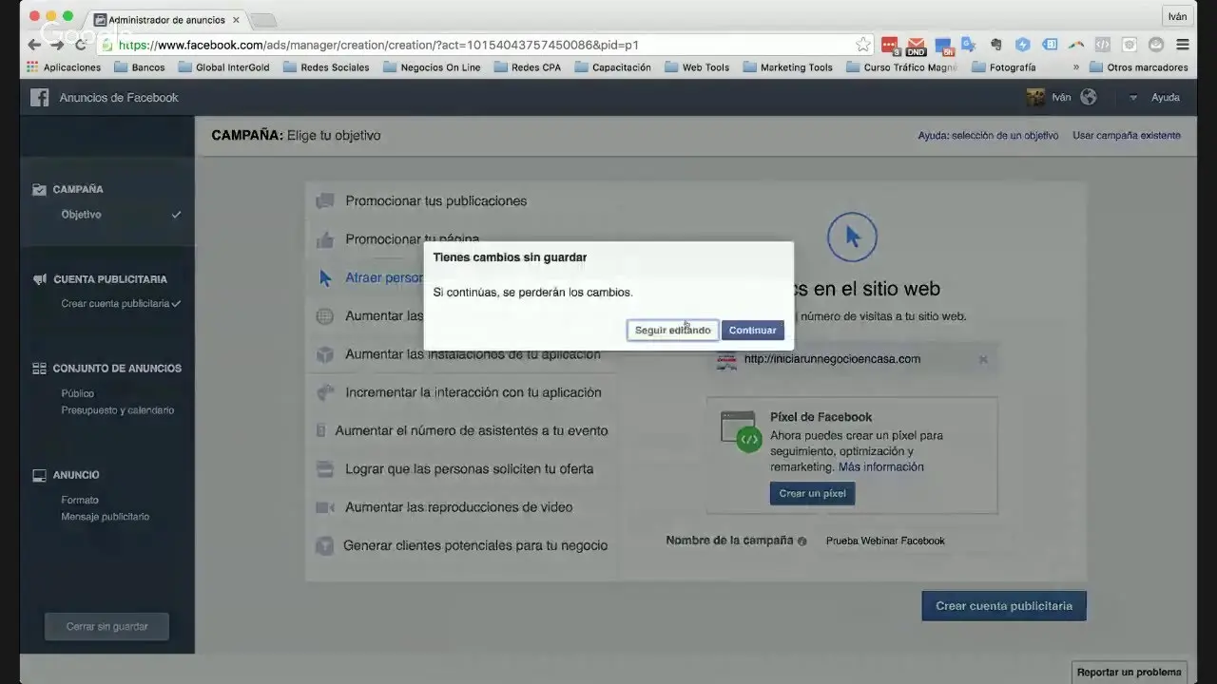Open the Evernote elephant extension
1217x684 pixels.
tap(995, 44)
